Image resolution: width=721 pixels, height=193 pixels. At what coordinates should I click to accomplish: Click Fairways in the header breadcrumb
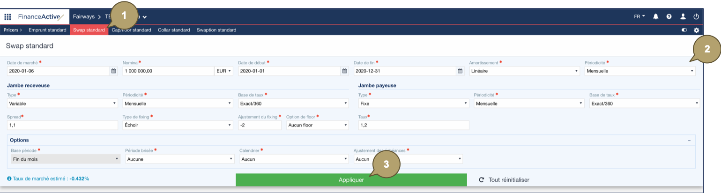tap(84, 16)
